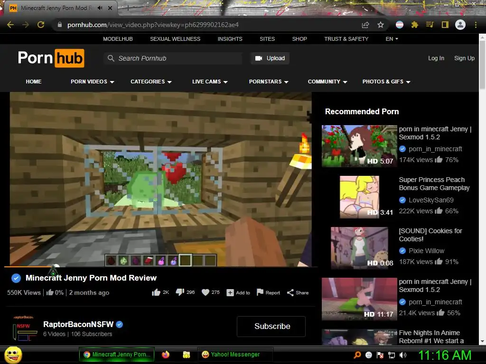
Task: Click the Add to playlist plus icon
Action: (x=230, y=292)
